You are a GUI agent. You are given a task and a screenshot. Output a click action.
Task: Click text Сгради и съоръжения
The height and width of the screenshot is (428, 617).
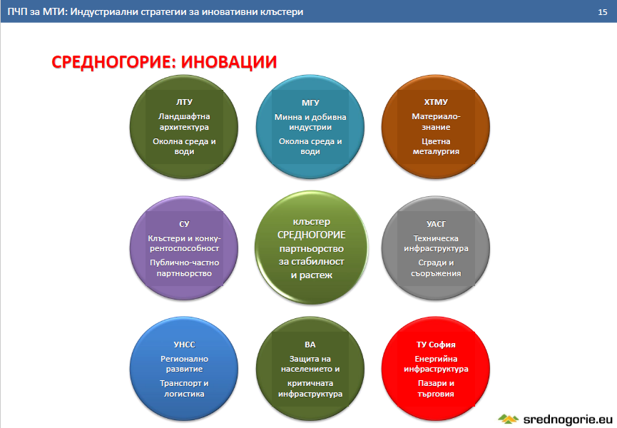click(x=436, y=268)
